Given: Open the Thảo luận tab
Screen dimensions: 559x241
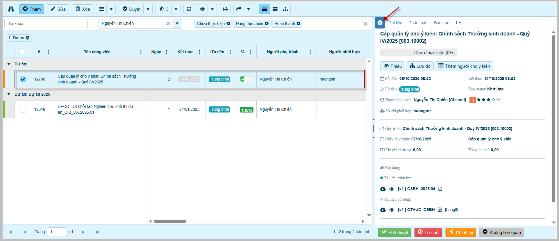Looking at the screenshot, I should [x=418, y=23].
